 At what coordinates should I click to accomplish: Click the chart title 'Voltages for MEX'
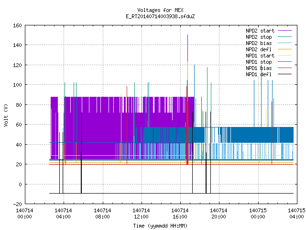coord(160,10)
